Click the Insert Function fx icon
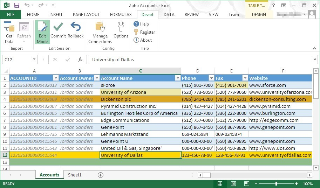The image size is (320, 188). tap(80, 60)
